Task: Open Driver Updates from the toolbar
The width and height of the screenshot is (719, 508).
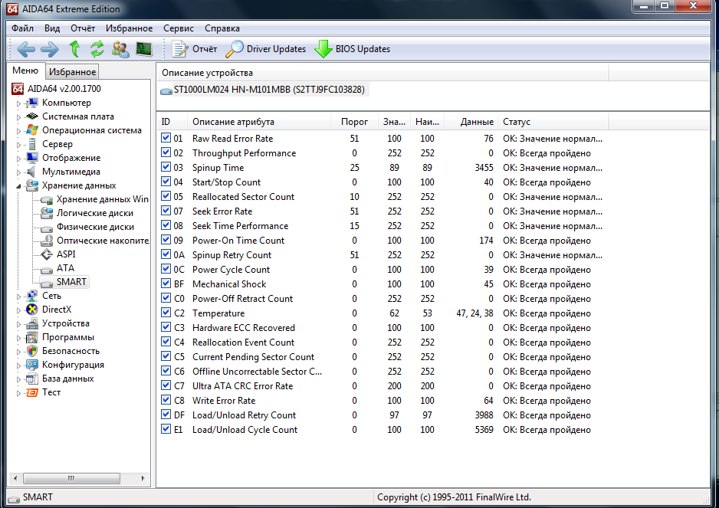Action: coord(265,49)
